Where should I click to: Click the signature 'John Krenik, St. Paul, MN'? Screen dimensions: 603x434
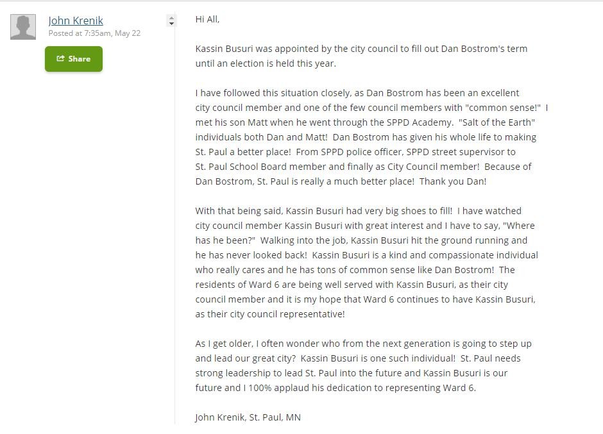[248, 417]
